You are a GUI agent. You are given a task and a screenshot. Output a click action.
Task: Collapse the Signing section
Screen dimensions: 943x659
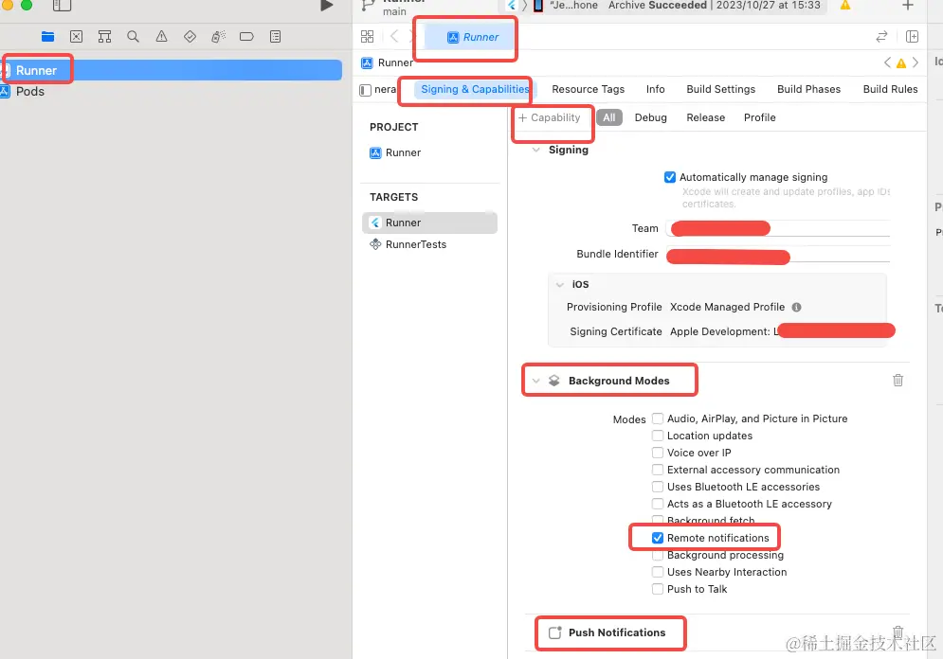(x=535, y=151)
